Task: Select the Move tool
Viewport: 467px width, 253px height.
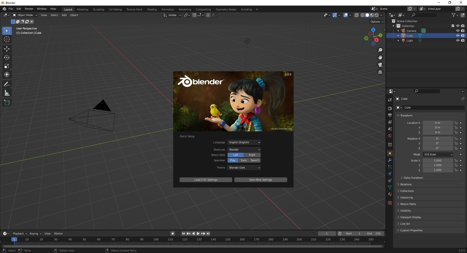Action: point(7,49)
